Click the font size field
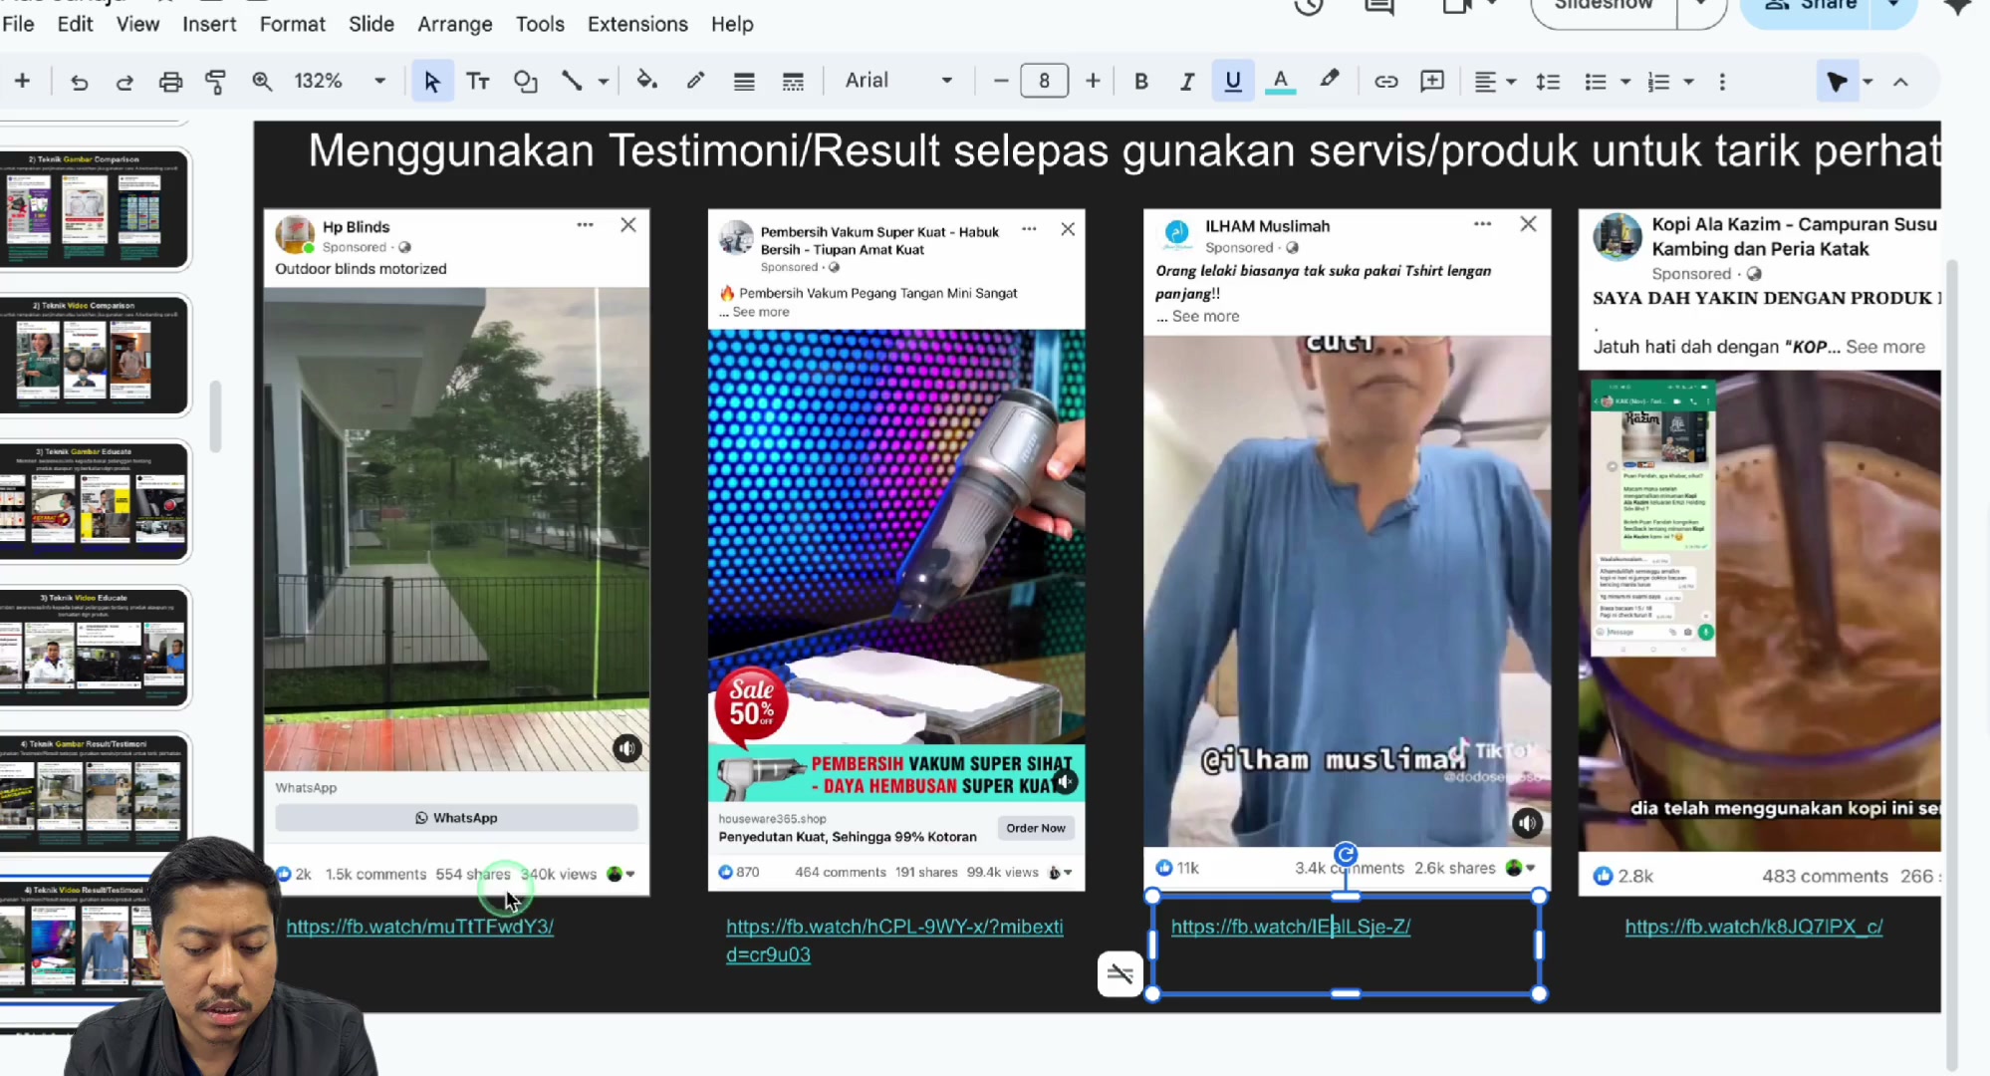The image size is (1990, 1076). point(1044,82)
